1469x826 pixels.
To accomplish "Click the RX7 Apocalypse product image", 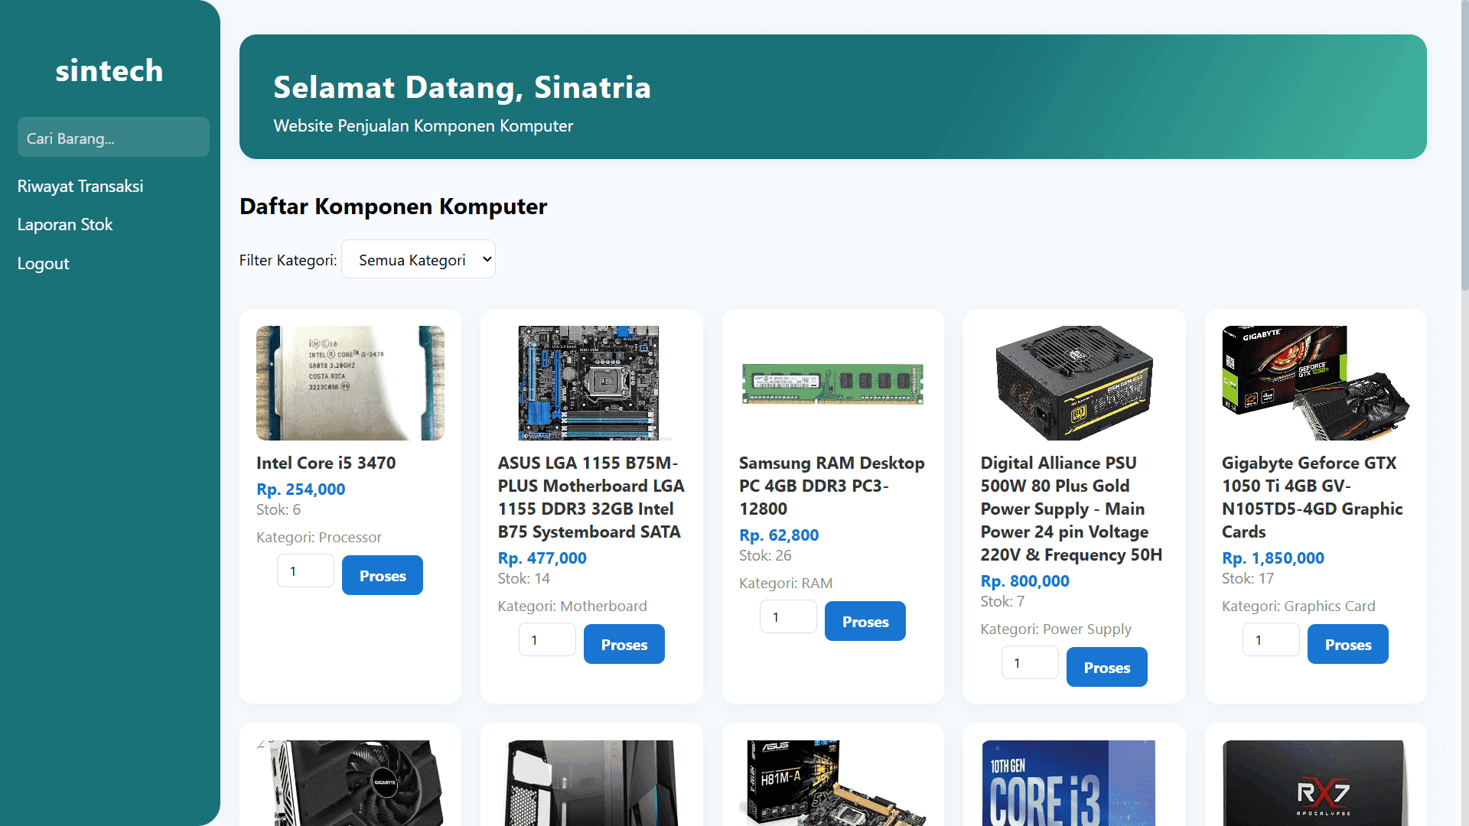I will pos(1316,782).
